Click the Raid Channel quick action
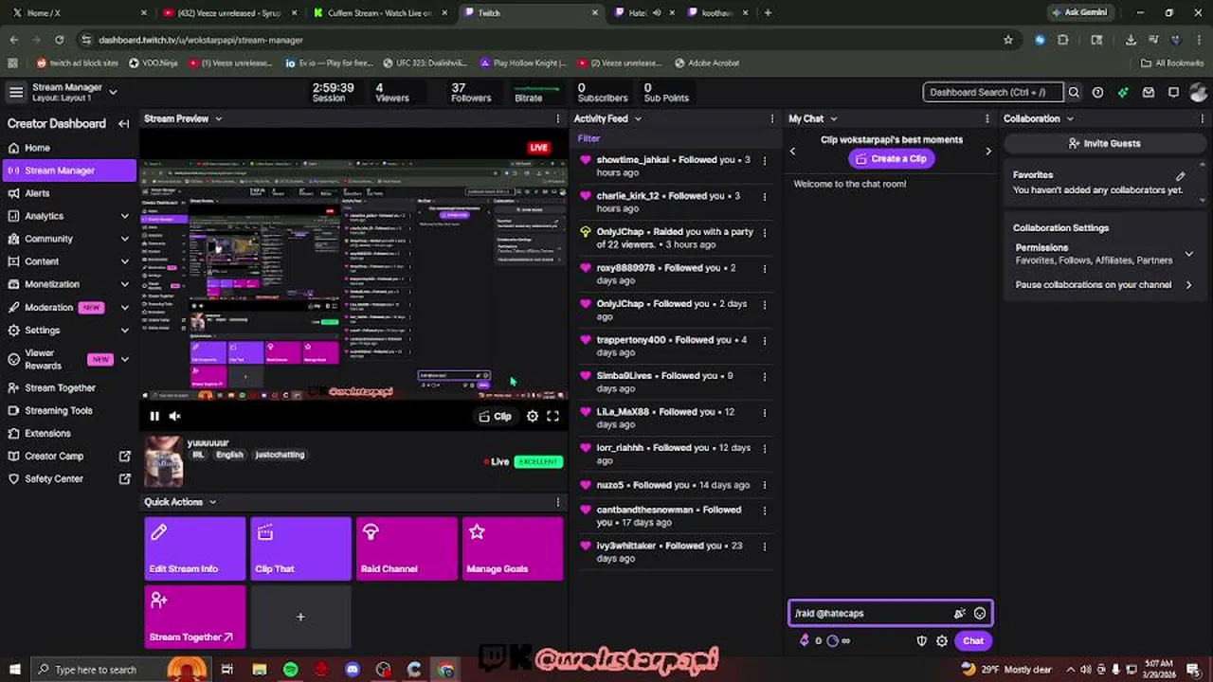Viewport: 1213px width, 682px height. [407, 548]
